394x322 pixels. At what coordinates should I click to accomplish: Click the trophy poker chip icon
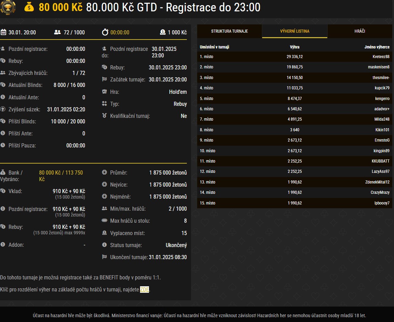[8, 7]
